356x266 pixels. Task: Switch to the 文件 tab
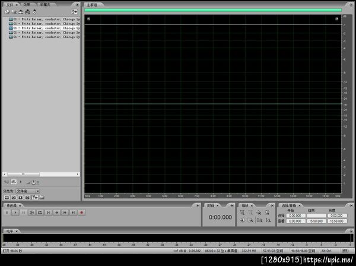tap(9, 5)
